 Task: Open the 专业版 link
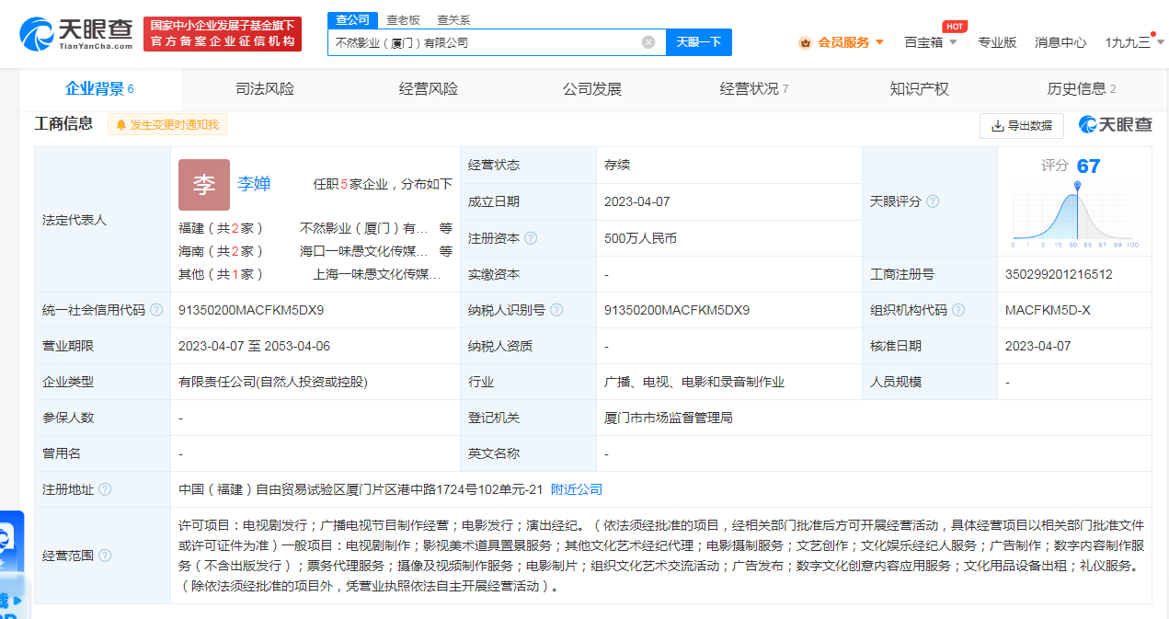[x=997, y=42]
